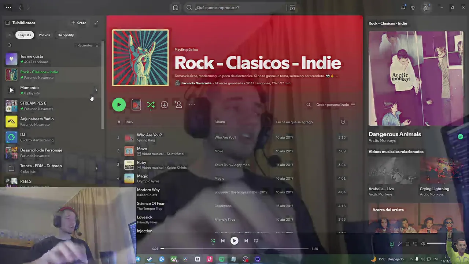Open 'Orden personalizado' sort dropdown
Viewport: 469px width, 264px height.
click(335, 104)
